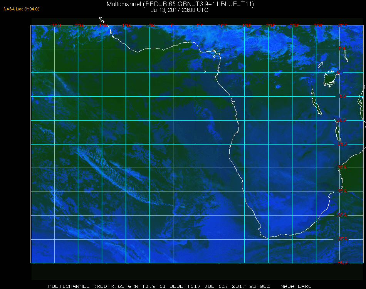Click the 5N latitude label
Viewport: 366px width, 289px height.
coord(342,49)
